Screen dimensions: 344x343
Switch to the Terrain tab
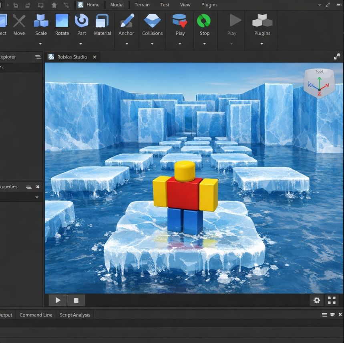coord(142,5)
